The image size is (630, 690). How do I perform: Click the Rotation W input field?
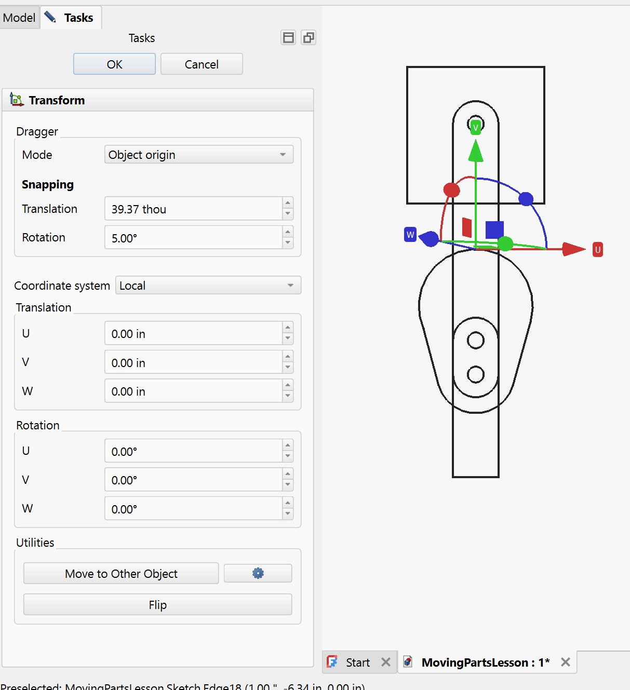click(x=193, y=509)
